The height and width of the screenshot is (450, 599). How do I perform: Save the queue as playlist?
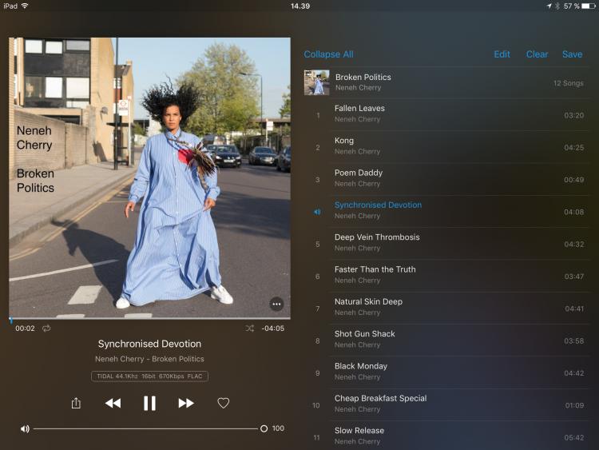573,54
